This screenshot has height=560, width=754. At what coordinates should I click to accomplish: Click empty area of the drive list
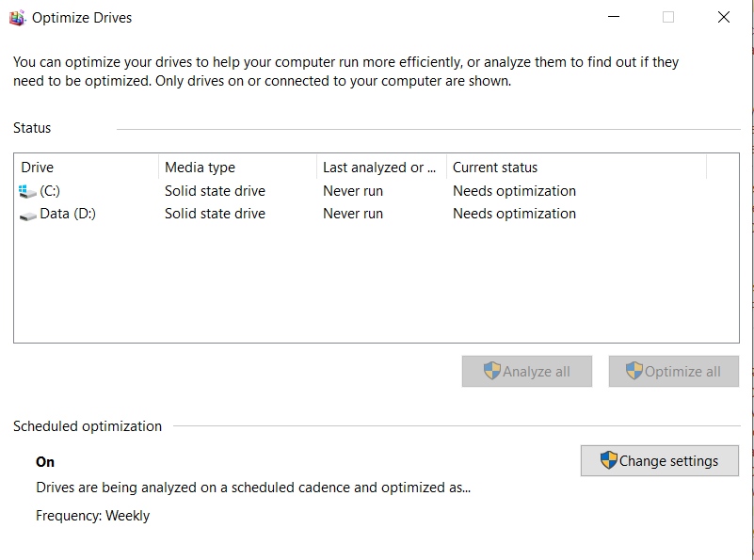tap(377, 282)
